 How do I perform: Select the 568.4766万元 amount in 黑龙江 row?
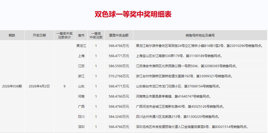(x=119, y=46)
